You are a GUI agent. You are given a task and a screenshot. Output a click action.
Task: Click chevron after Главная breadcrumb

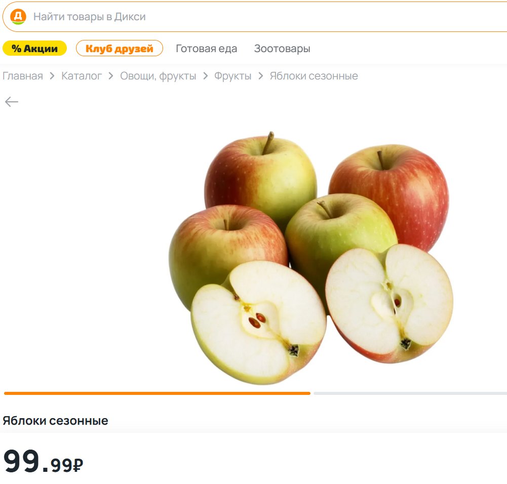pos(52,76)
